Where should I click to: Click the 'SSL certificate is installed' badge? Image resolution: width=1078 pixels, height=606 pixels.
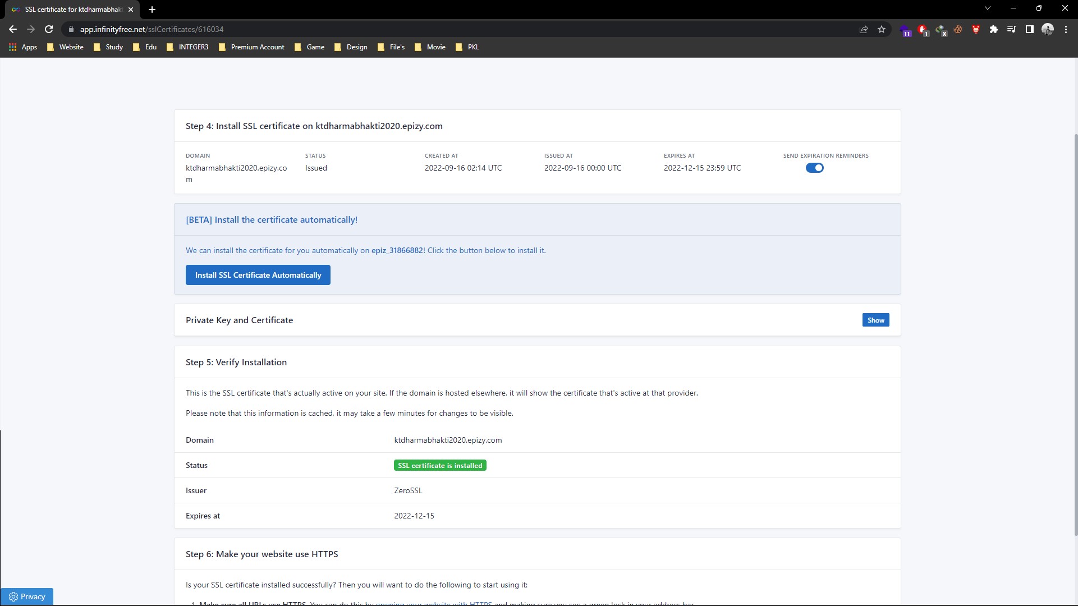[x=440, y=465]
